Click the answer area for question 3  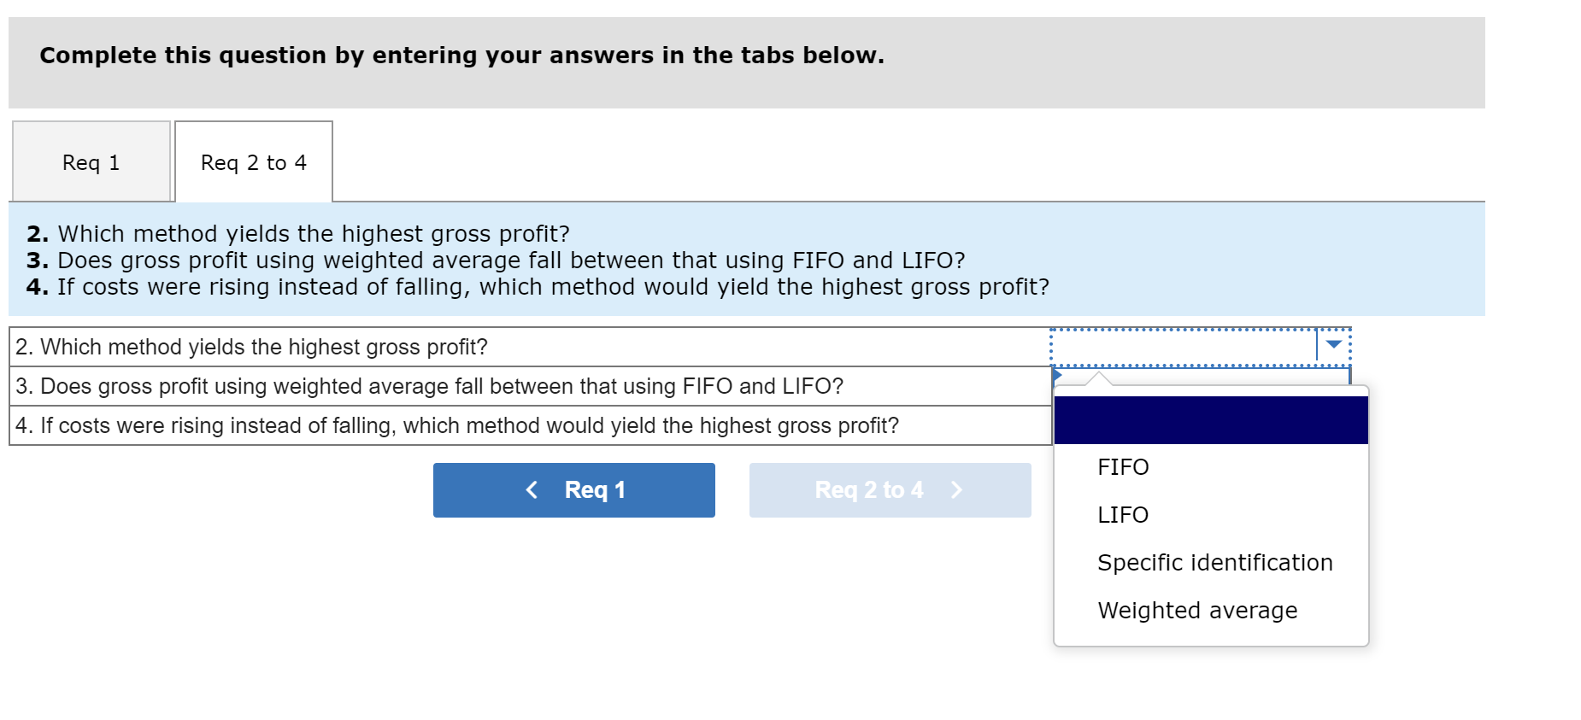click(1196, 385)
